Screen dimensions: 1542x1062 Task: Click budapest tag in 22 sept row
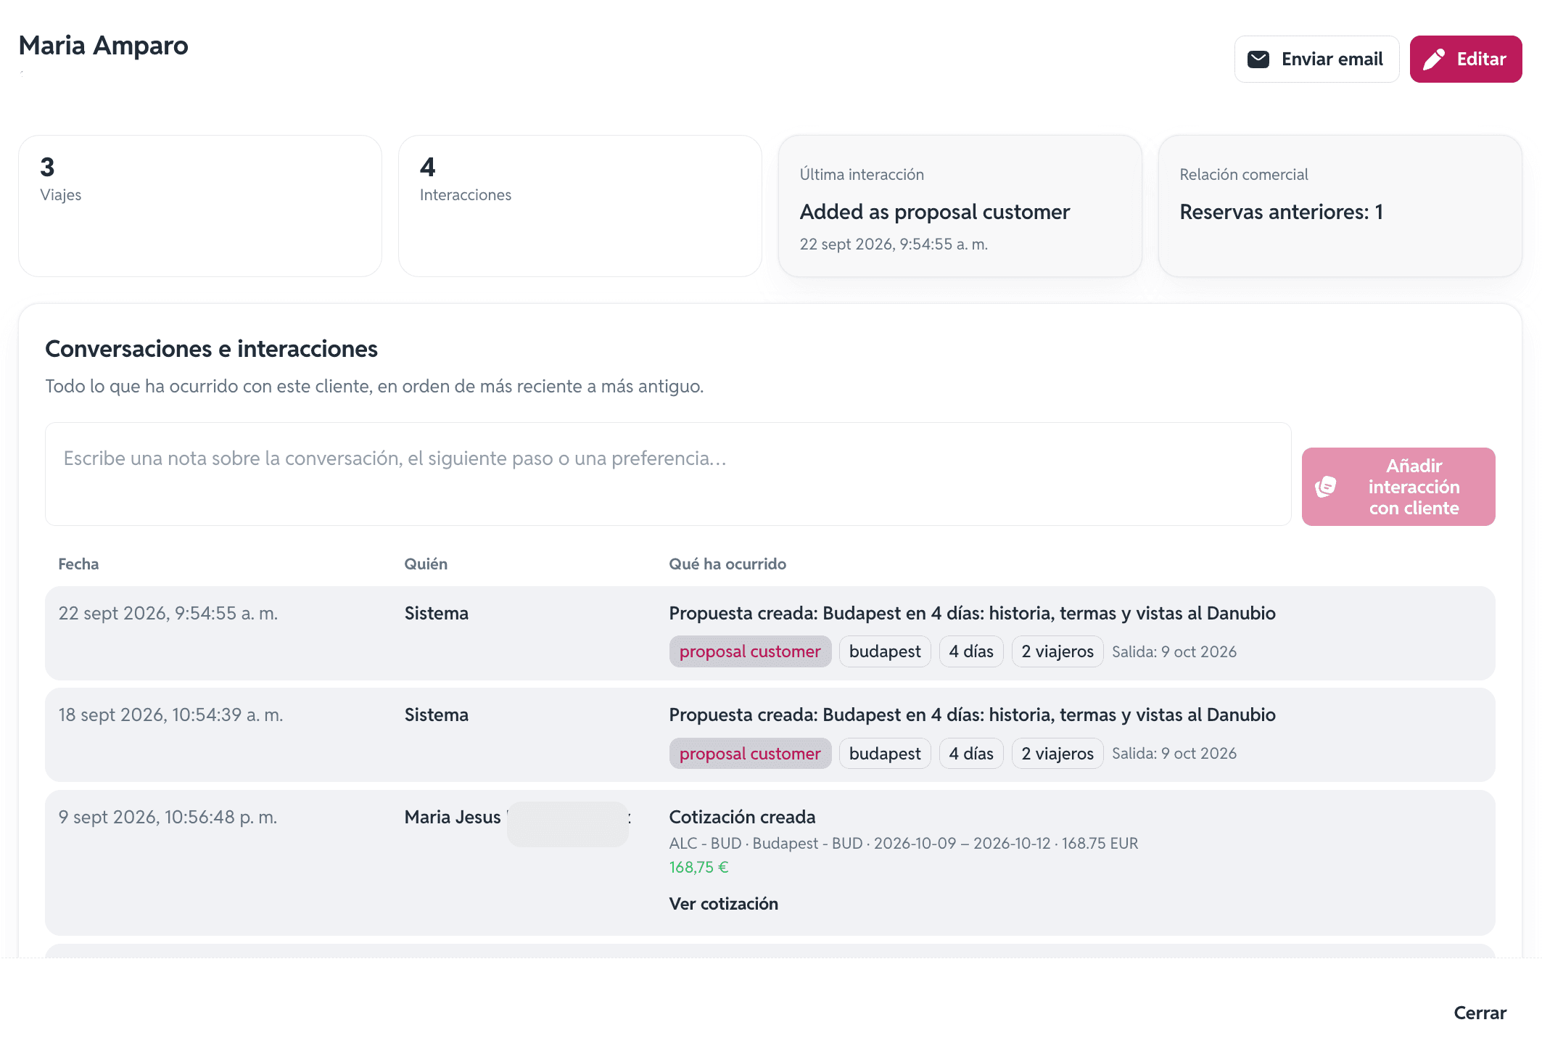click(885, 651)
